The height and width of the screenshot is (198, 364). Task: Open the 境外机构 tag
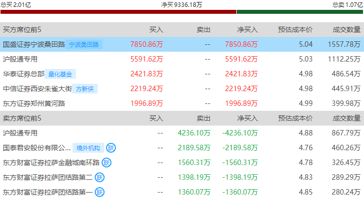click(x=88, y=148)
